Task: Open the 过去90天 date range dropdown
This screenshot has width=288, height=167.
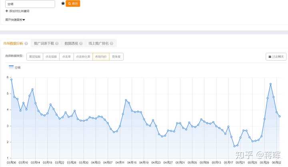Action: [x=276, y=57]
